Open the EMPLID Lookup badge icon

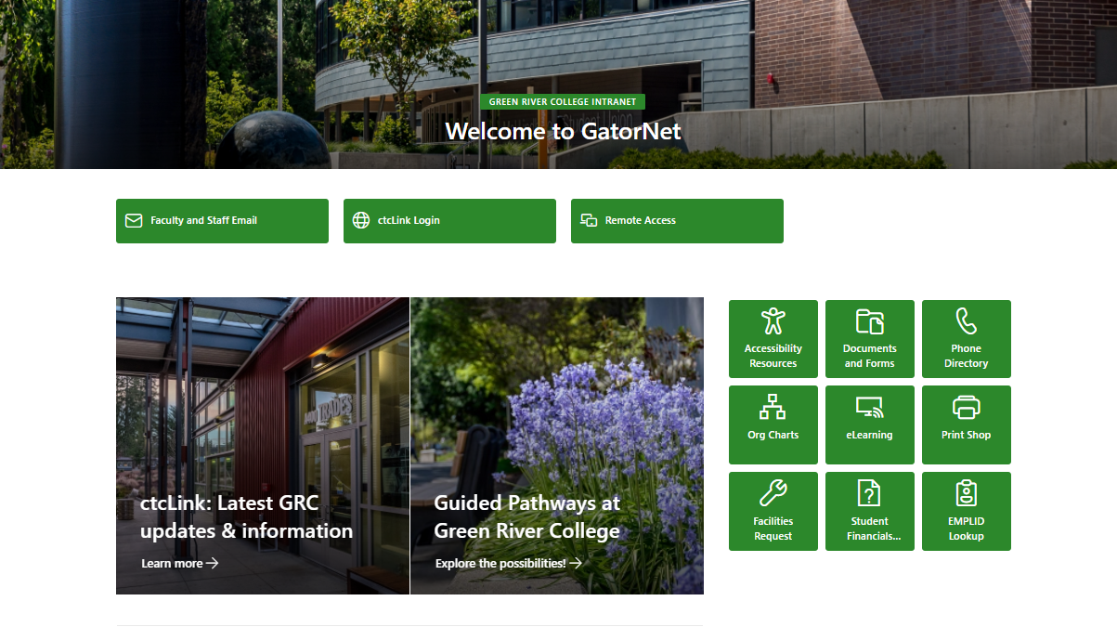tap(966, 493)
